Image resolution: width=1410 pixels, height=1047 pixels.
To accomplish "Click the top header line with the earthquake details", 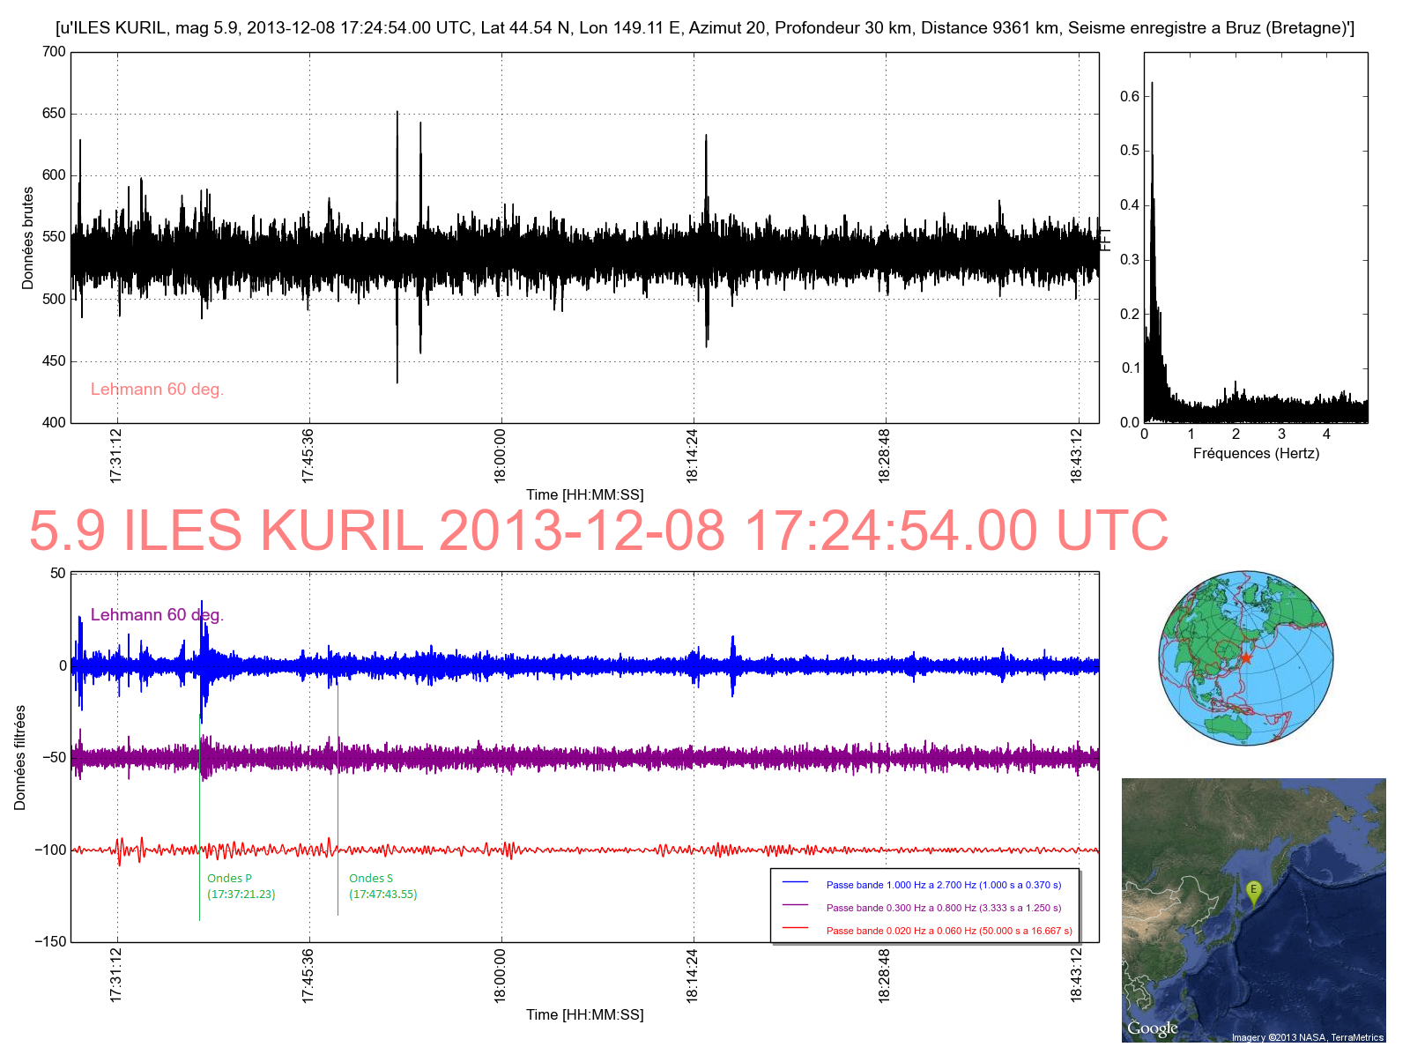I will tap(704, 28).
